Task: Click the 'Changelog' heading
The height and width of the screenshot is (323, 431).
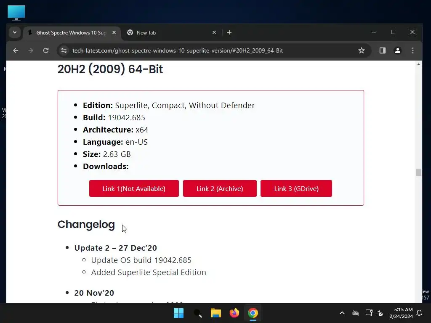Action: click(x=86, y=225)
